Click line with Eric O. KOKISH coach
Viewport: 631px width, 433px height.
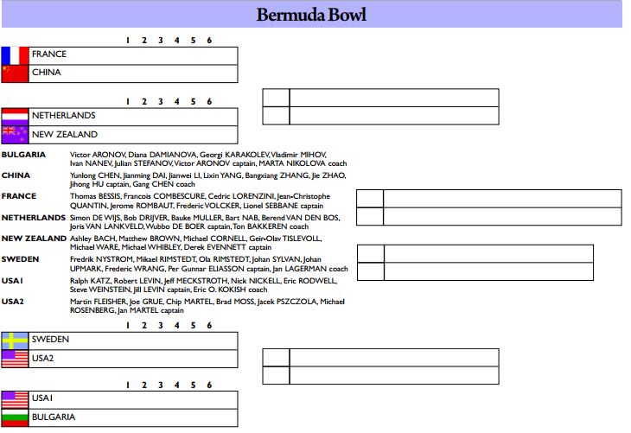(x=169, y=290)
